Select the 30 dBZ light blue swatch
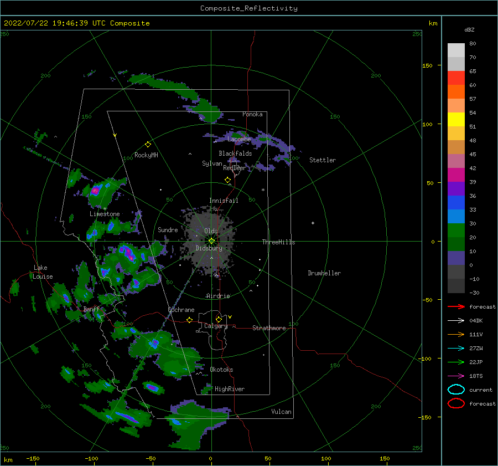Image resolution: width=498 pixels, height=466 pixels. (456, 216)
